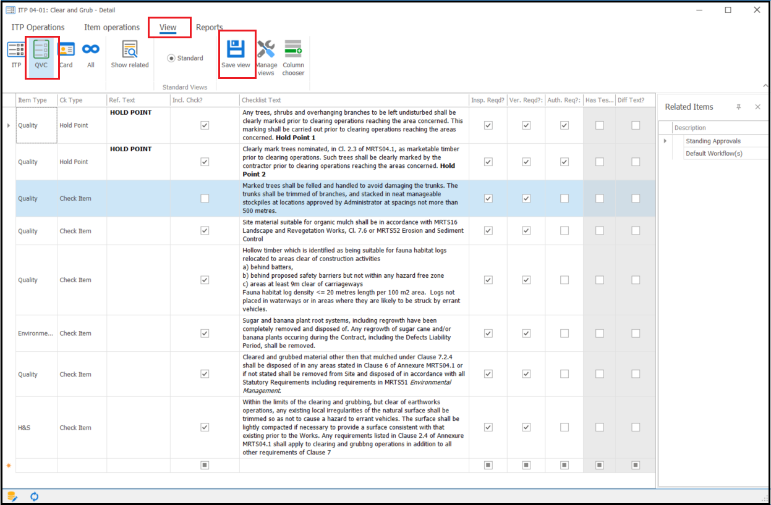Viewport: 771px width, 505px height.
Task: Click Checklist Text column header
Action: pyautogui.click(x=354, y=100)
